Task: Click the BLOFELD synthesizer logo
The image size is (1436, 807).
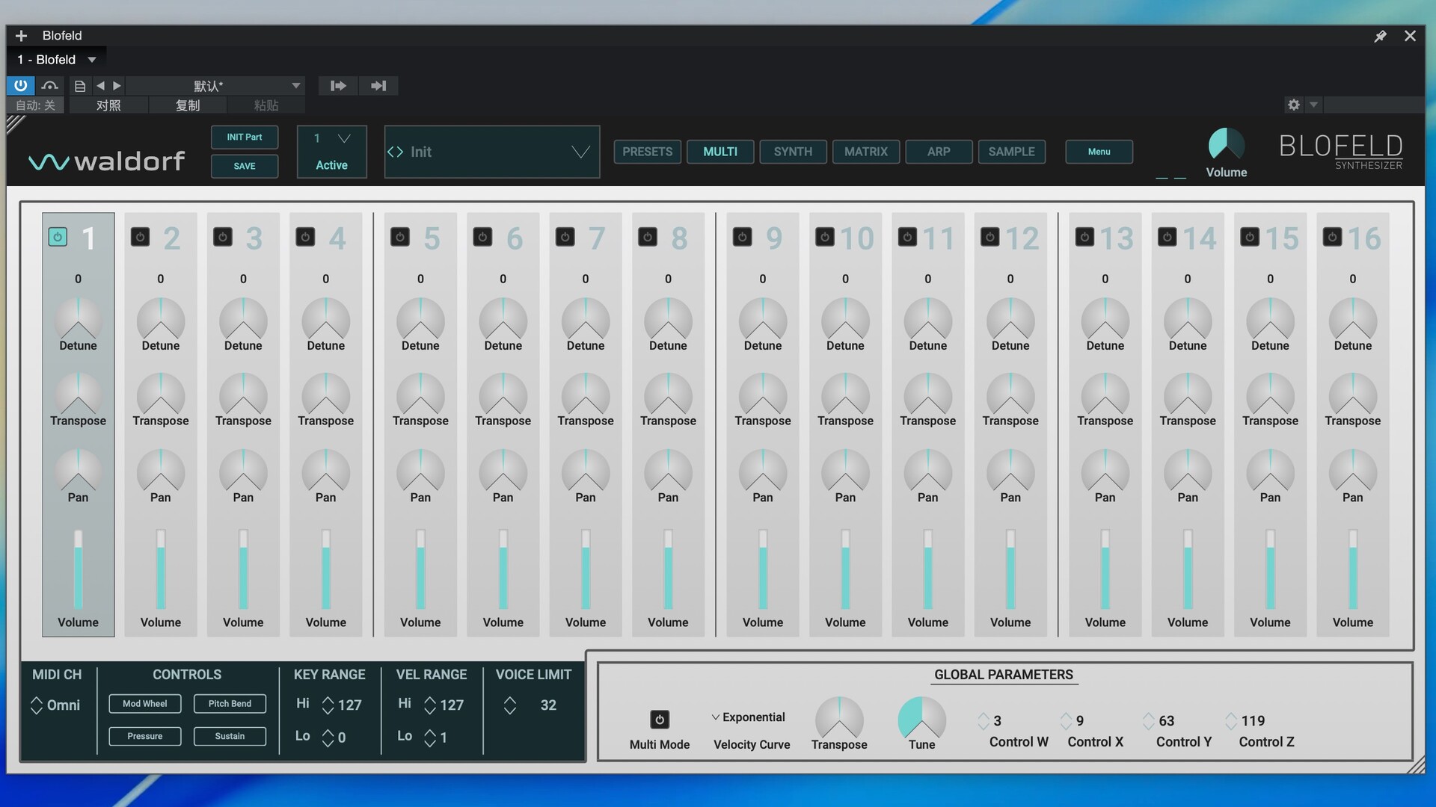Action: (x=1340, y=152)
